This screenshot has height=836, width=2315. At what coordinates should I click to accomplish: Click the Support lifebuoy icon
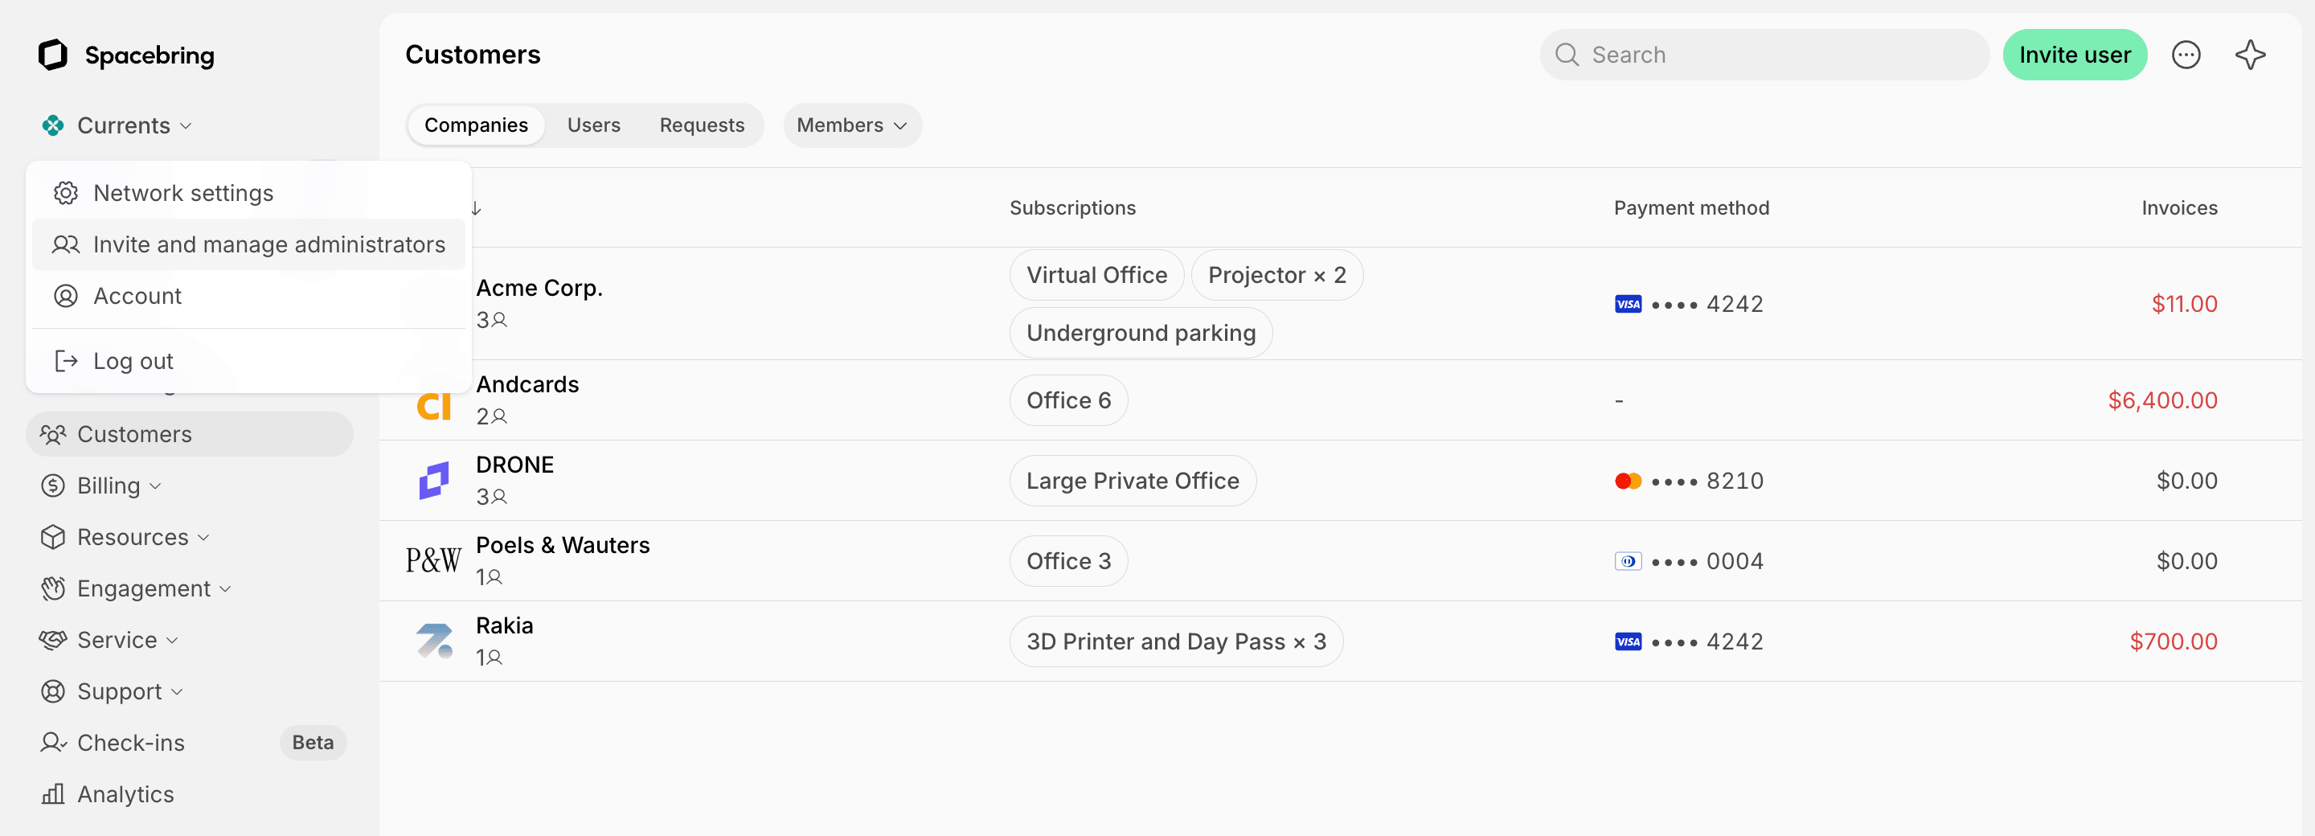53,691
